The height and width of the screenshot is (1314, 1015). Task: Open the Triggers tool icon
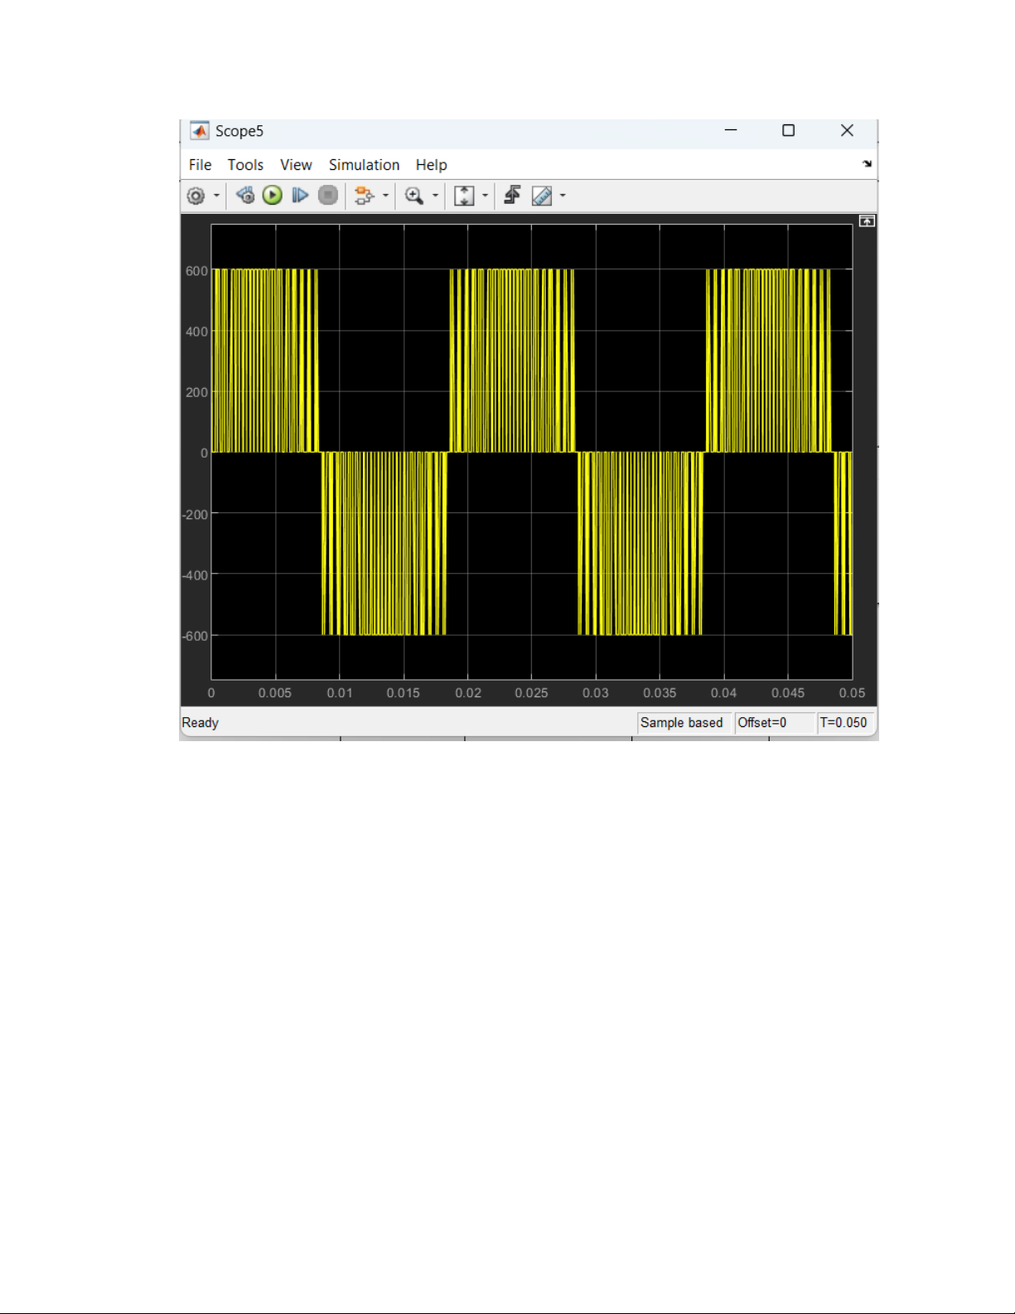coord(512,196)
